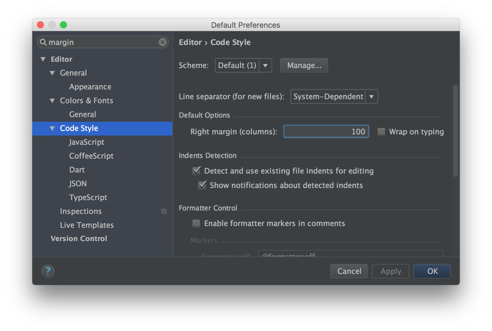Select Appearance in the settings tree
Viewport: 492px width, 331px height.
tap(90, 87)
